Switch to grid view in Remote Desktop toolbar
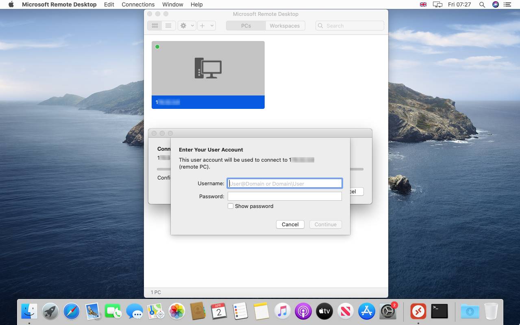Screen dimensions: 520x325 [x=154, y=26]
